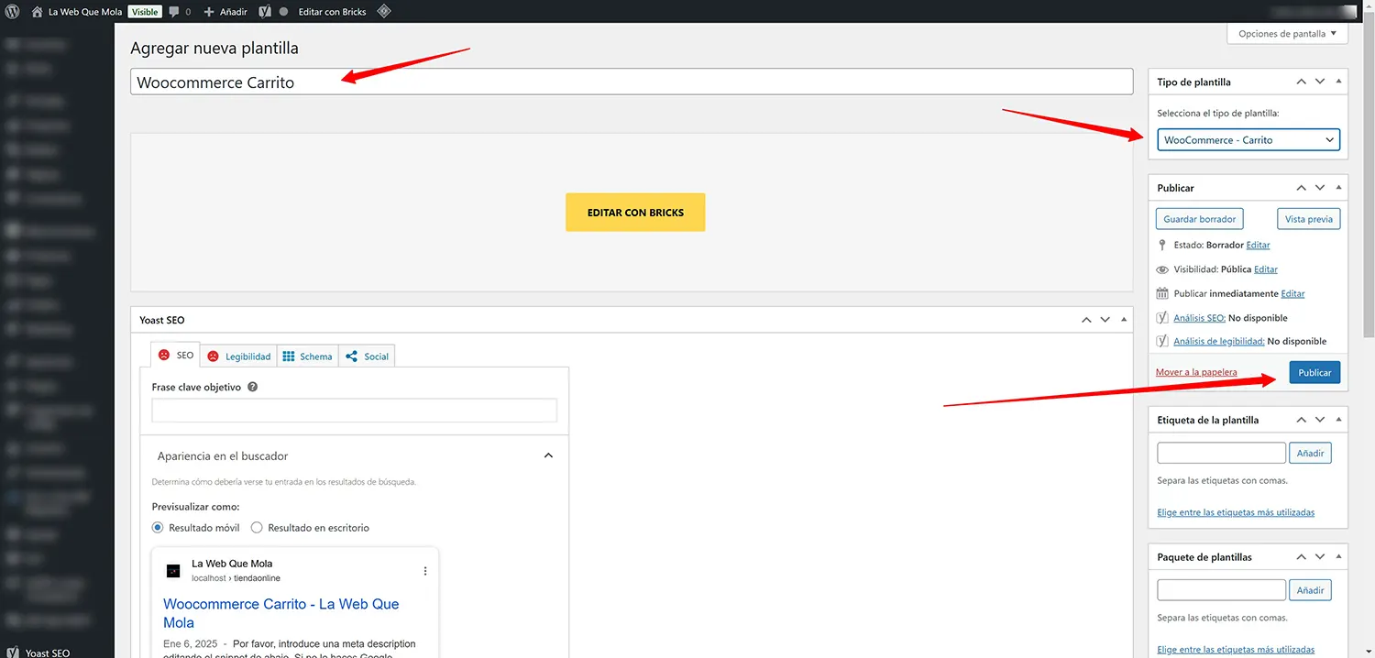
Task: Open the three-dot menu in snippet preview
Action: (425, 571)
